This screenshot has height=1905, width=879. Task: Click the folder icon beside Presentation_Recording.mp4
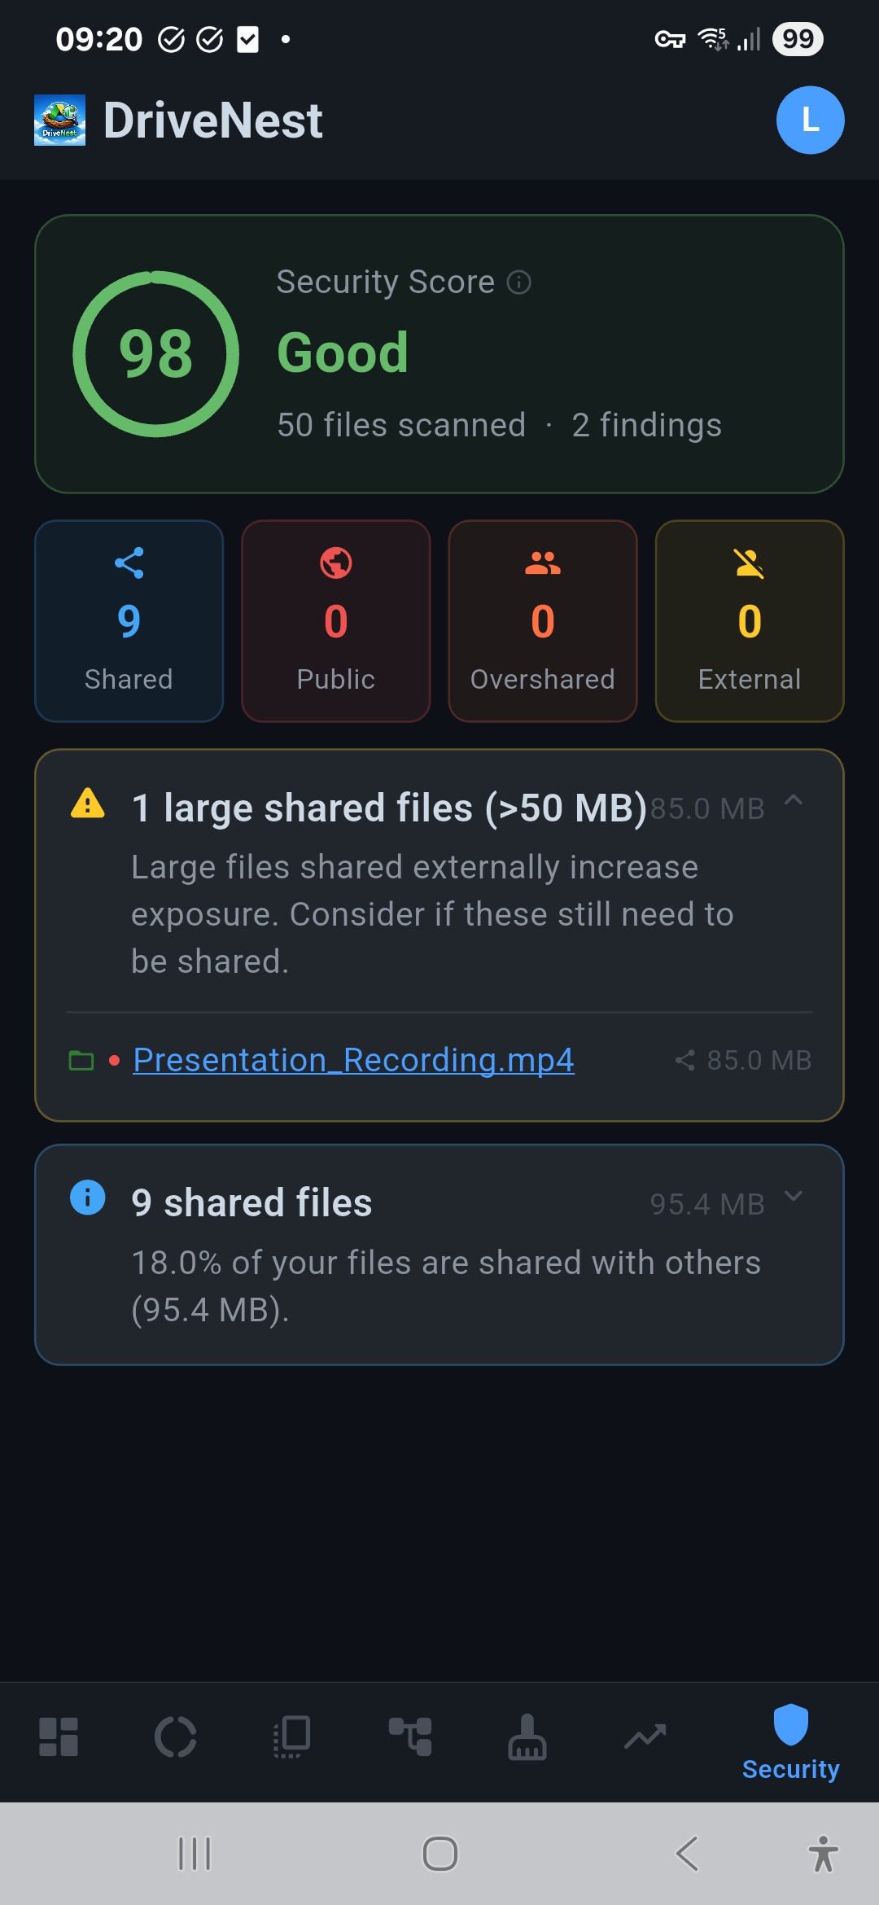81,1061
